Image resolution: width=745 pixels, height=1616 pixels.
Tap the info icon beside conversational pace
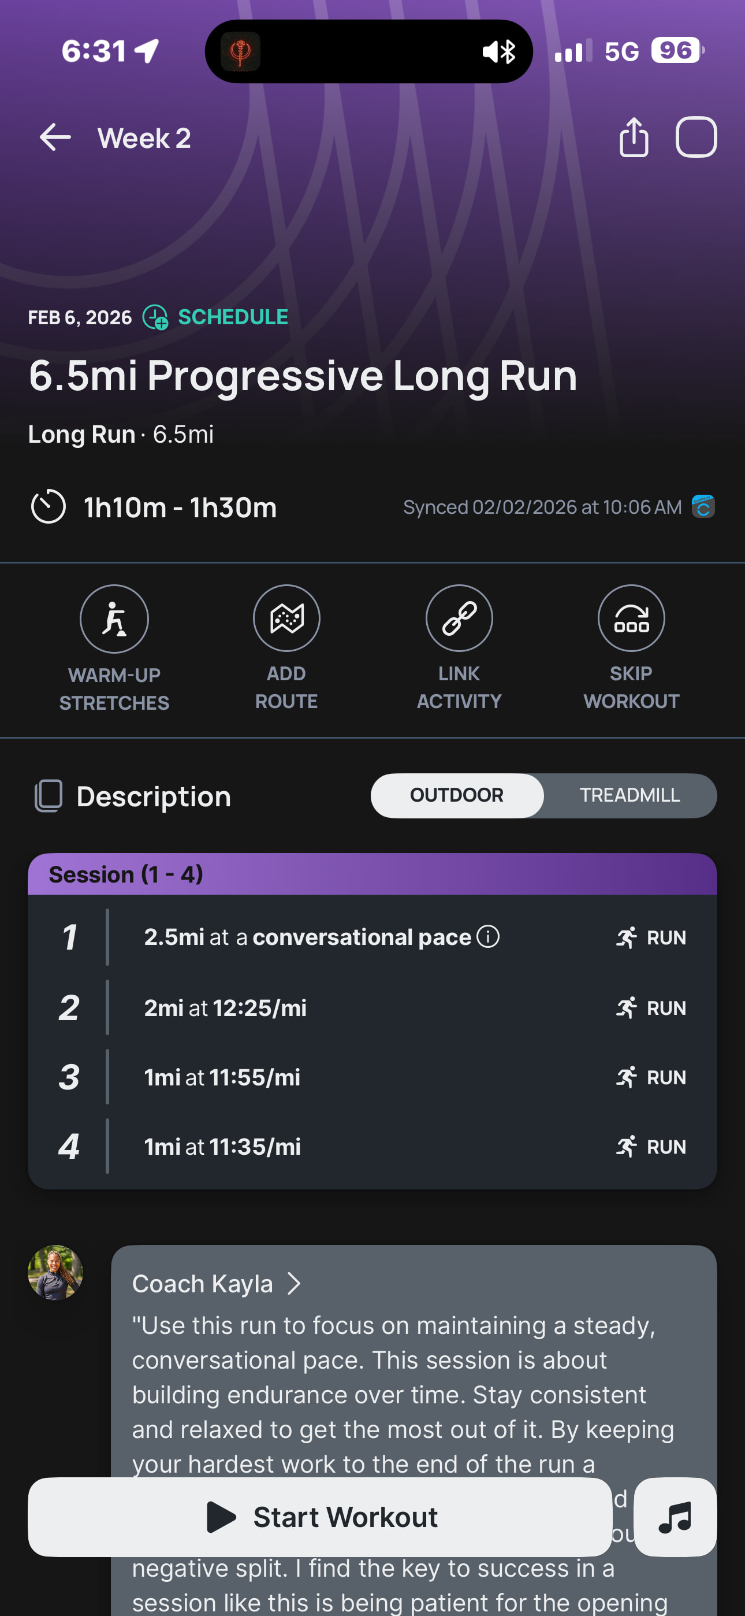(488, 937)
